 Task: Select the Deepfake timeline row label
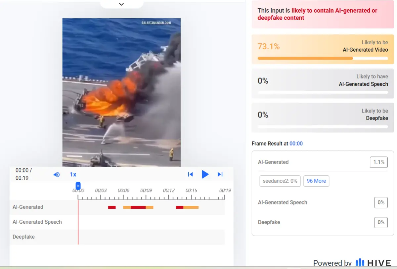(23, 237)
